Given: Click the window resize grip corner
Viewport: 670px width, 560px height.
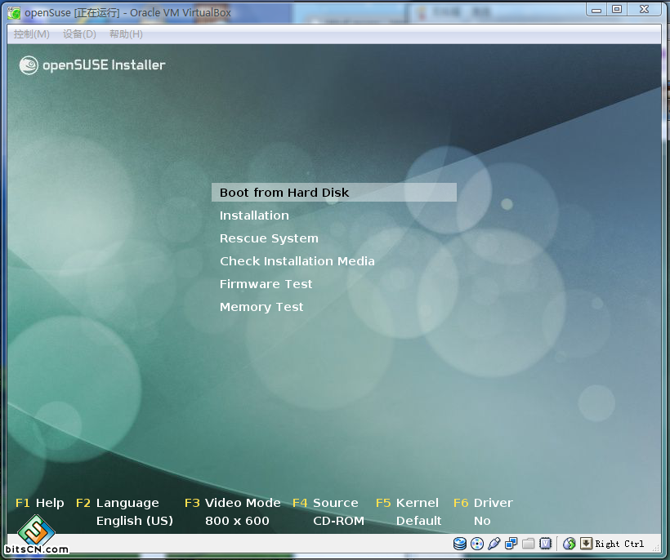Looking at the screenshot, I should [655, 548].
